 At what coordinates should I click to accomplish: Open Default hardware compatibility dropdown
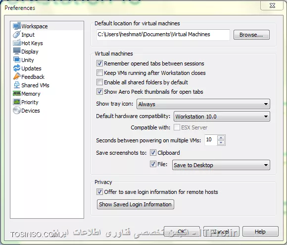pos(222,117)
